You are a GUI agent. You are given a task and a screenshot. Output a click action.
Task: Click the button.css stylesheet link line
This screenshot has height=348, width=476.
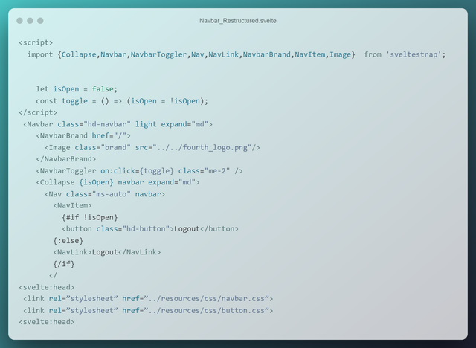(148, 311)
